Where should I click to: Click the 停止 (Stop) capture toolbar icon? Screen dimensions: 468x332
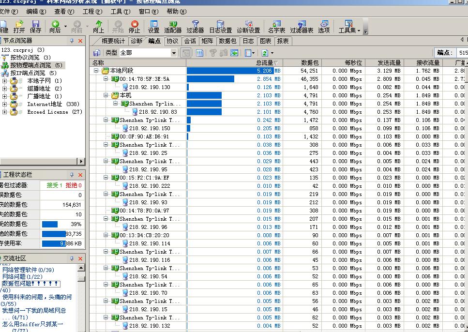(x=134, y=26)
